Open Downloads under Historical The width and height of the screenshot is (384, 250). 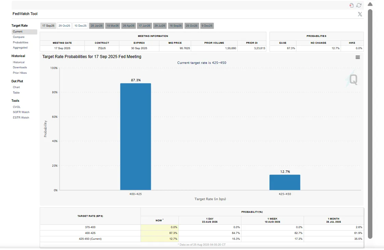coord(20,67)
